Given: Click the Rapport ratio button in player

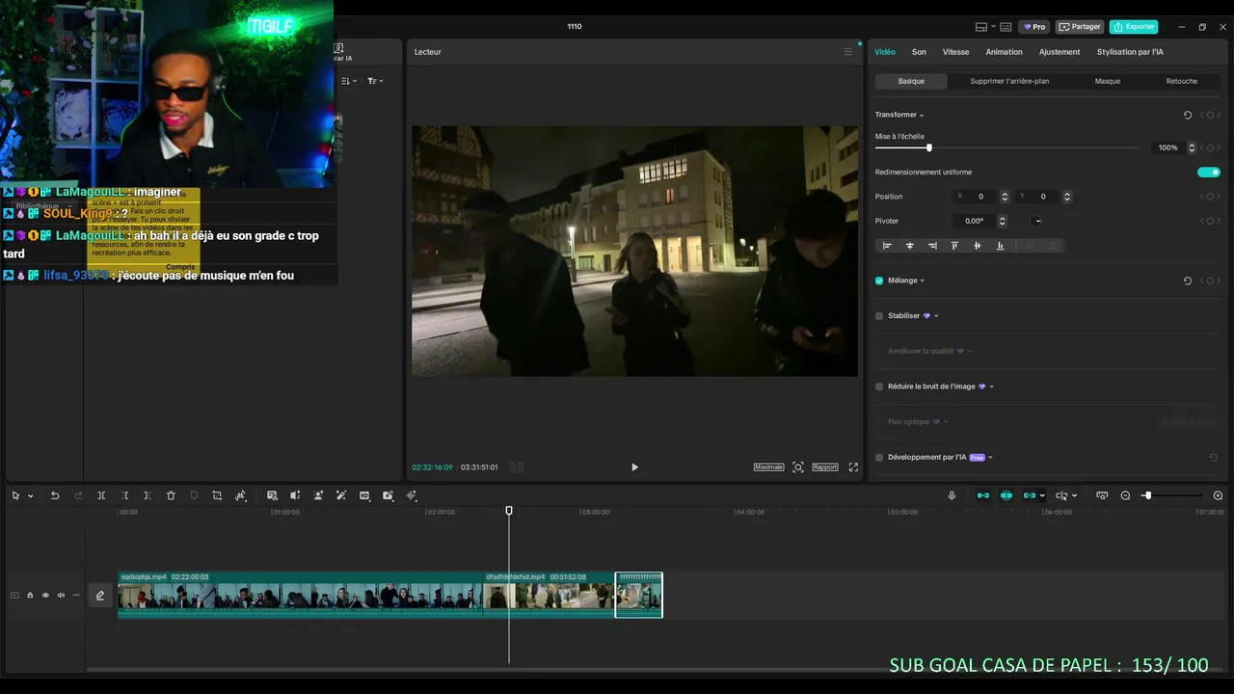Looking at the screenshot, I should click(x=825, y=467).
